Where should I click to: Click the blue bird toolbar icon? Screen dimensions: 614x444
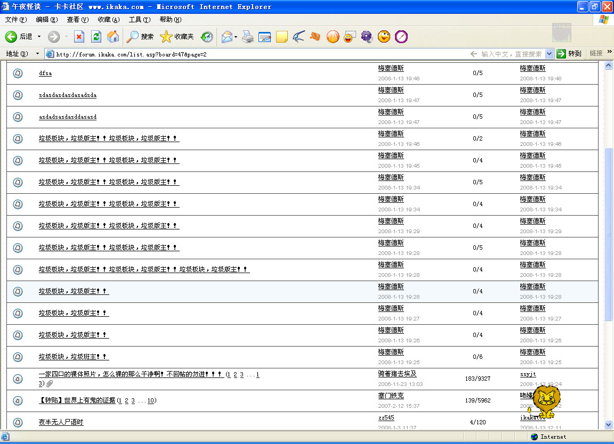click(x=298, y=37)
